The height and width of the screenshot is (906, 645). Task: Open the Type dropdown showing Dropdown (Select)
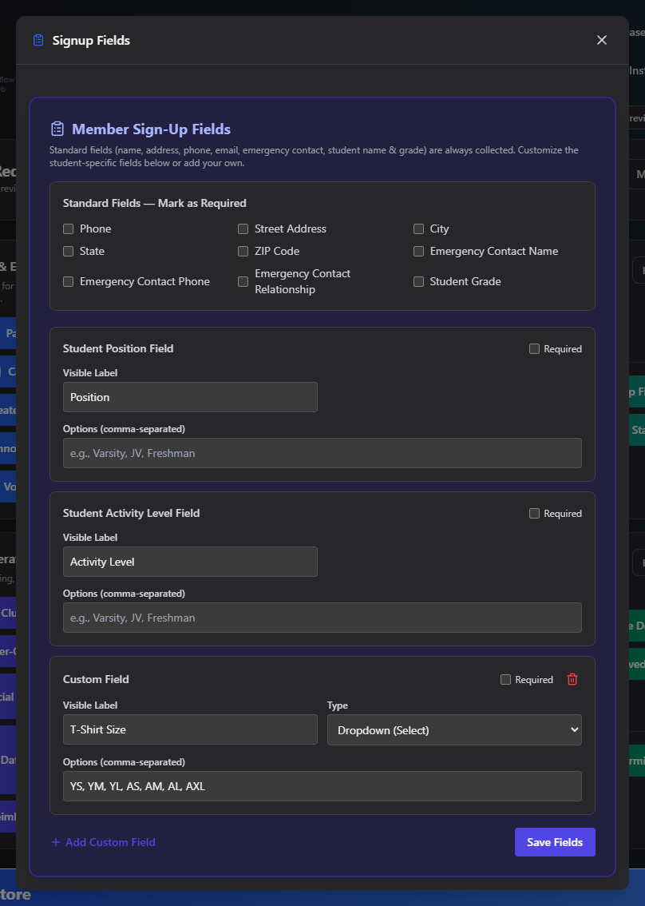[454, 729]
